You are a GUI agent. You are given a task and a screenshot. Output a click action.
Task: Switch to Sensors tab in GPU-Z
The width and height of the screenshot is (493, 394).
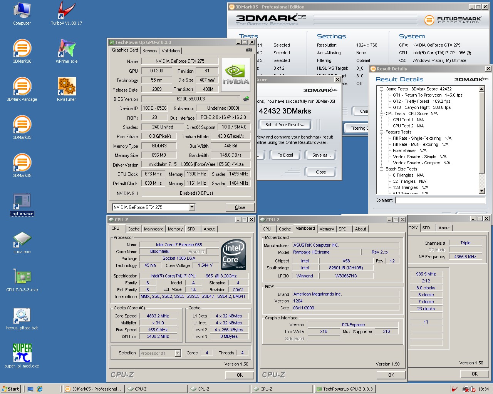click(x=150, y=51)
